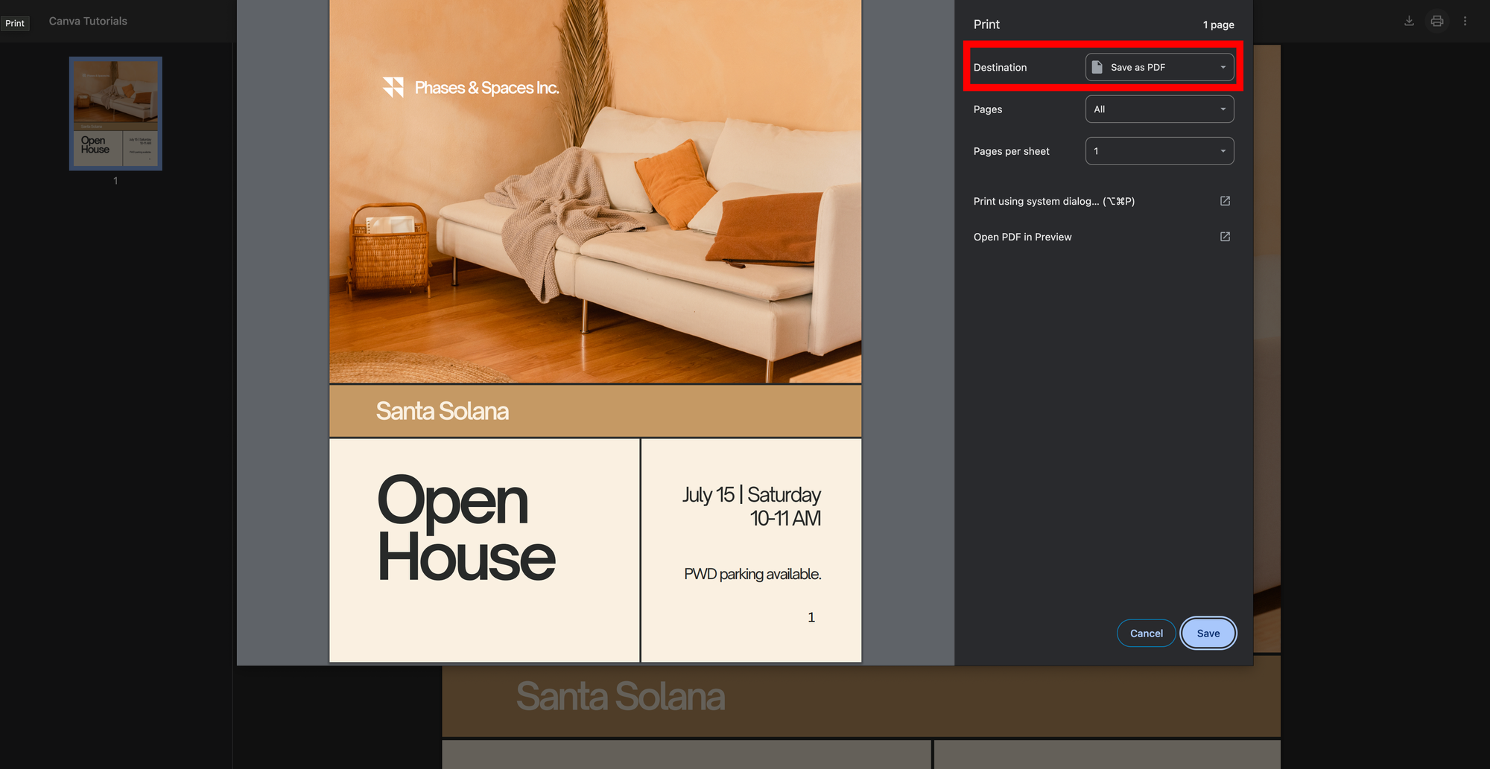Select the printer icon at the top right
Viewport: 1490px width, 769px height.
pyautogui.click(x=1436, y=20)
